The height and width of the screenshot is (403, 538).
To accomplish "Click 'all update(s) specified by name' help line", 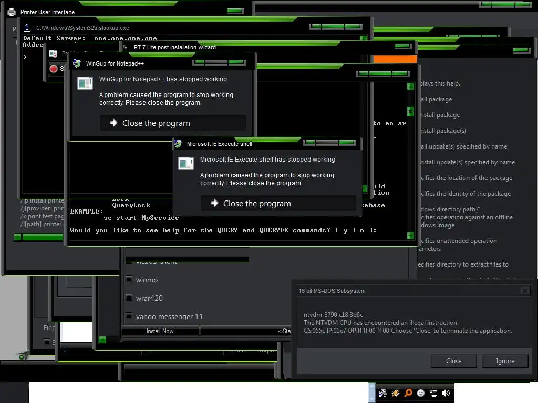I will tap(464, 146).
